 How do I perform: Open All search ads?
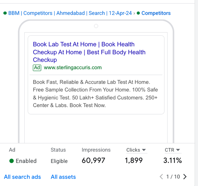pos(23,177)
